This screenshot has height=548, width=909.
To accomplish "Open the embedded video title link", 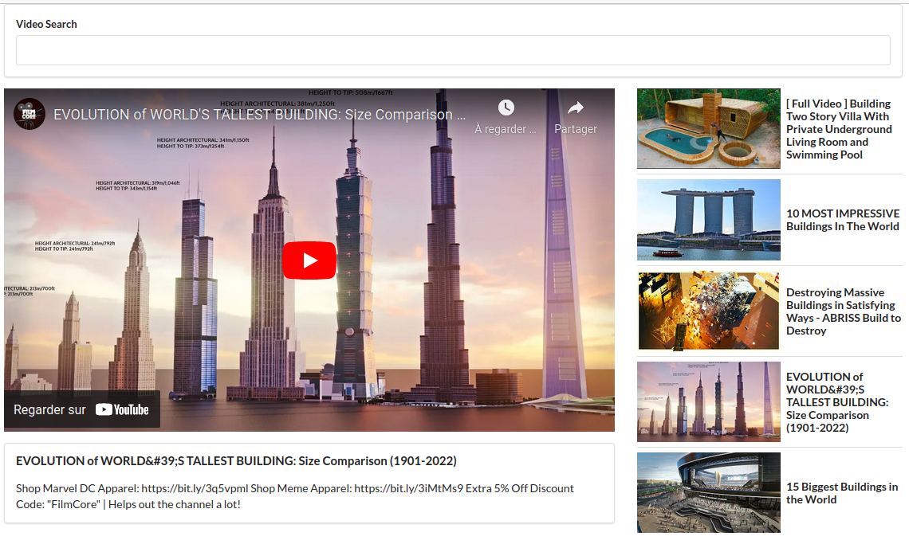I will pyautogui.click(x=259, y=115).
